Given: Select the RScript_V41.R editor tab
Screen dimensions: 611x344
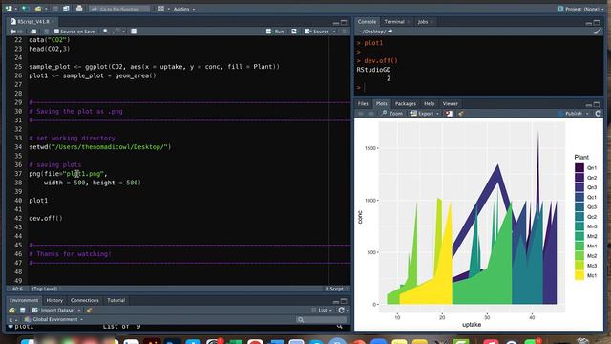Looking at the screenshot, I should (x=33, y=21).
